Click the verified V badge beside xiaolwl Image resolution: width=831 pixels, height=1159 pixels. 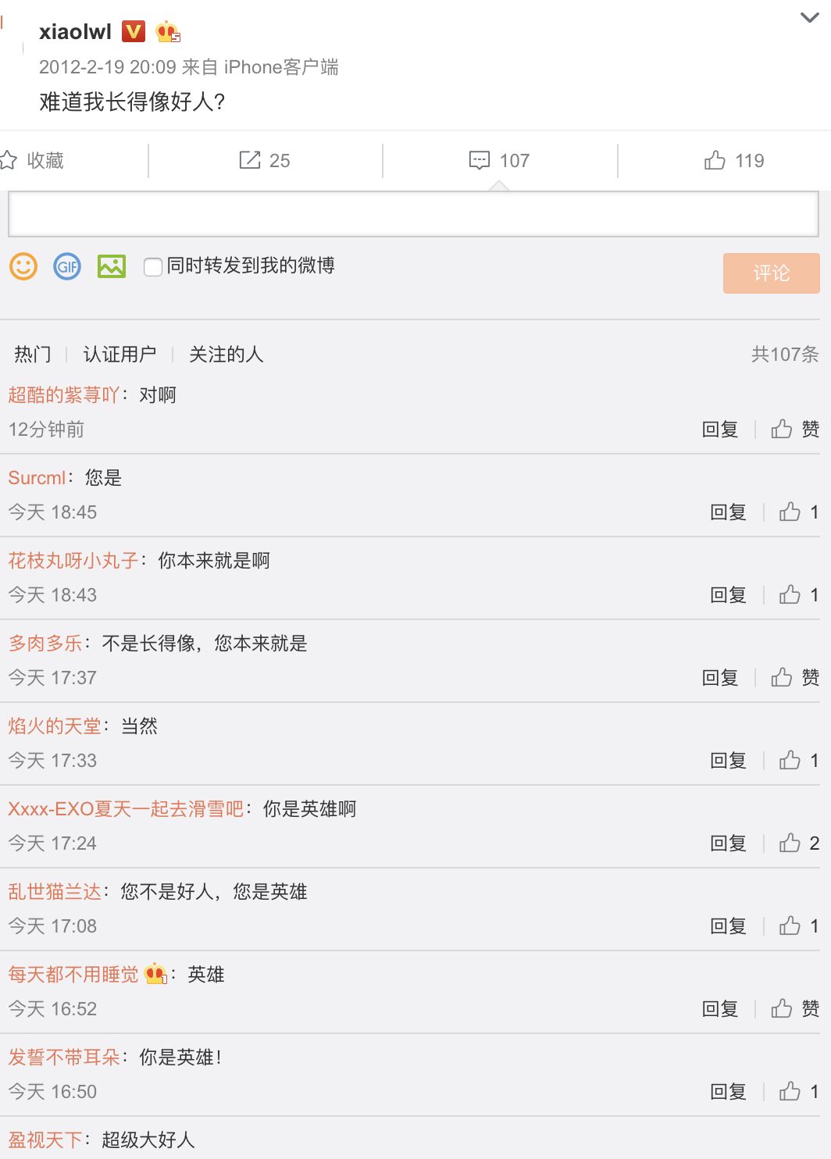pos(134,31)
